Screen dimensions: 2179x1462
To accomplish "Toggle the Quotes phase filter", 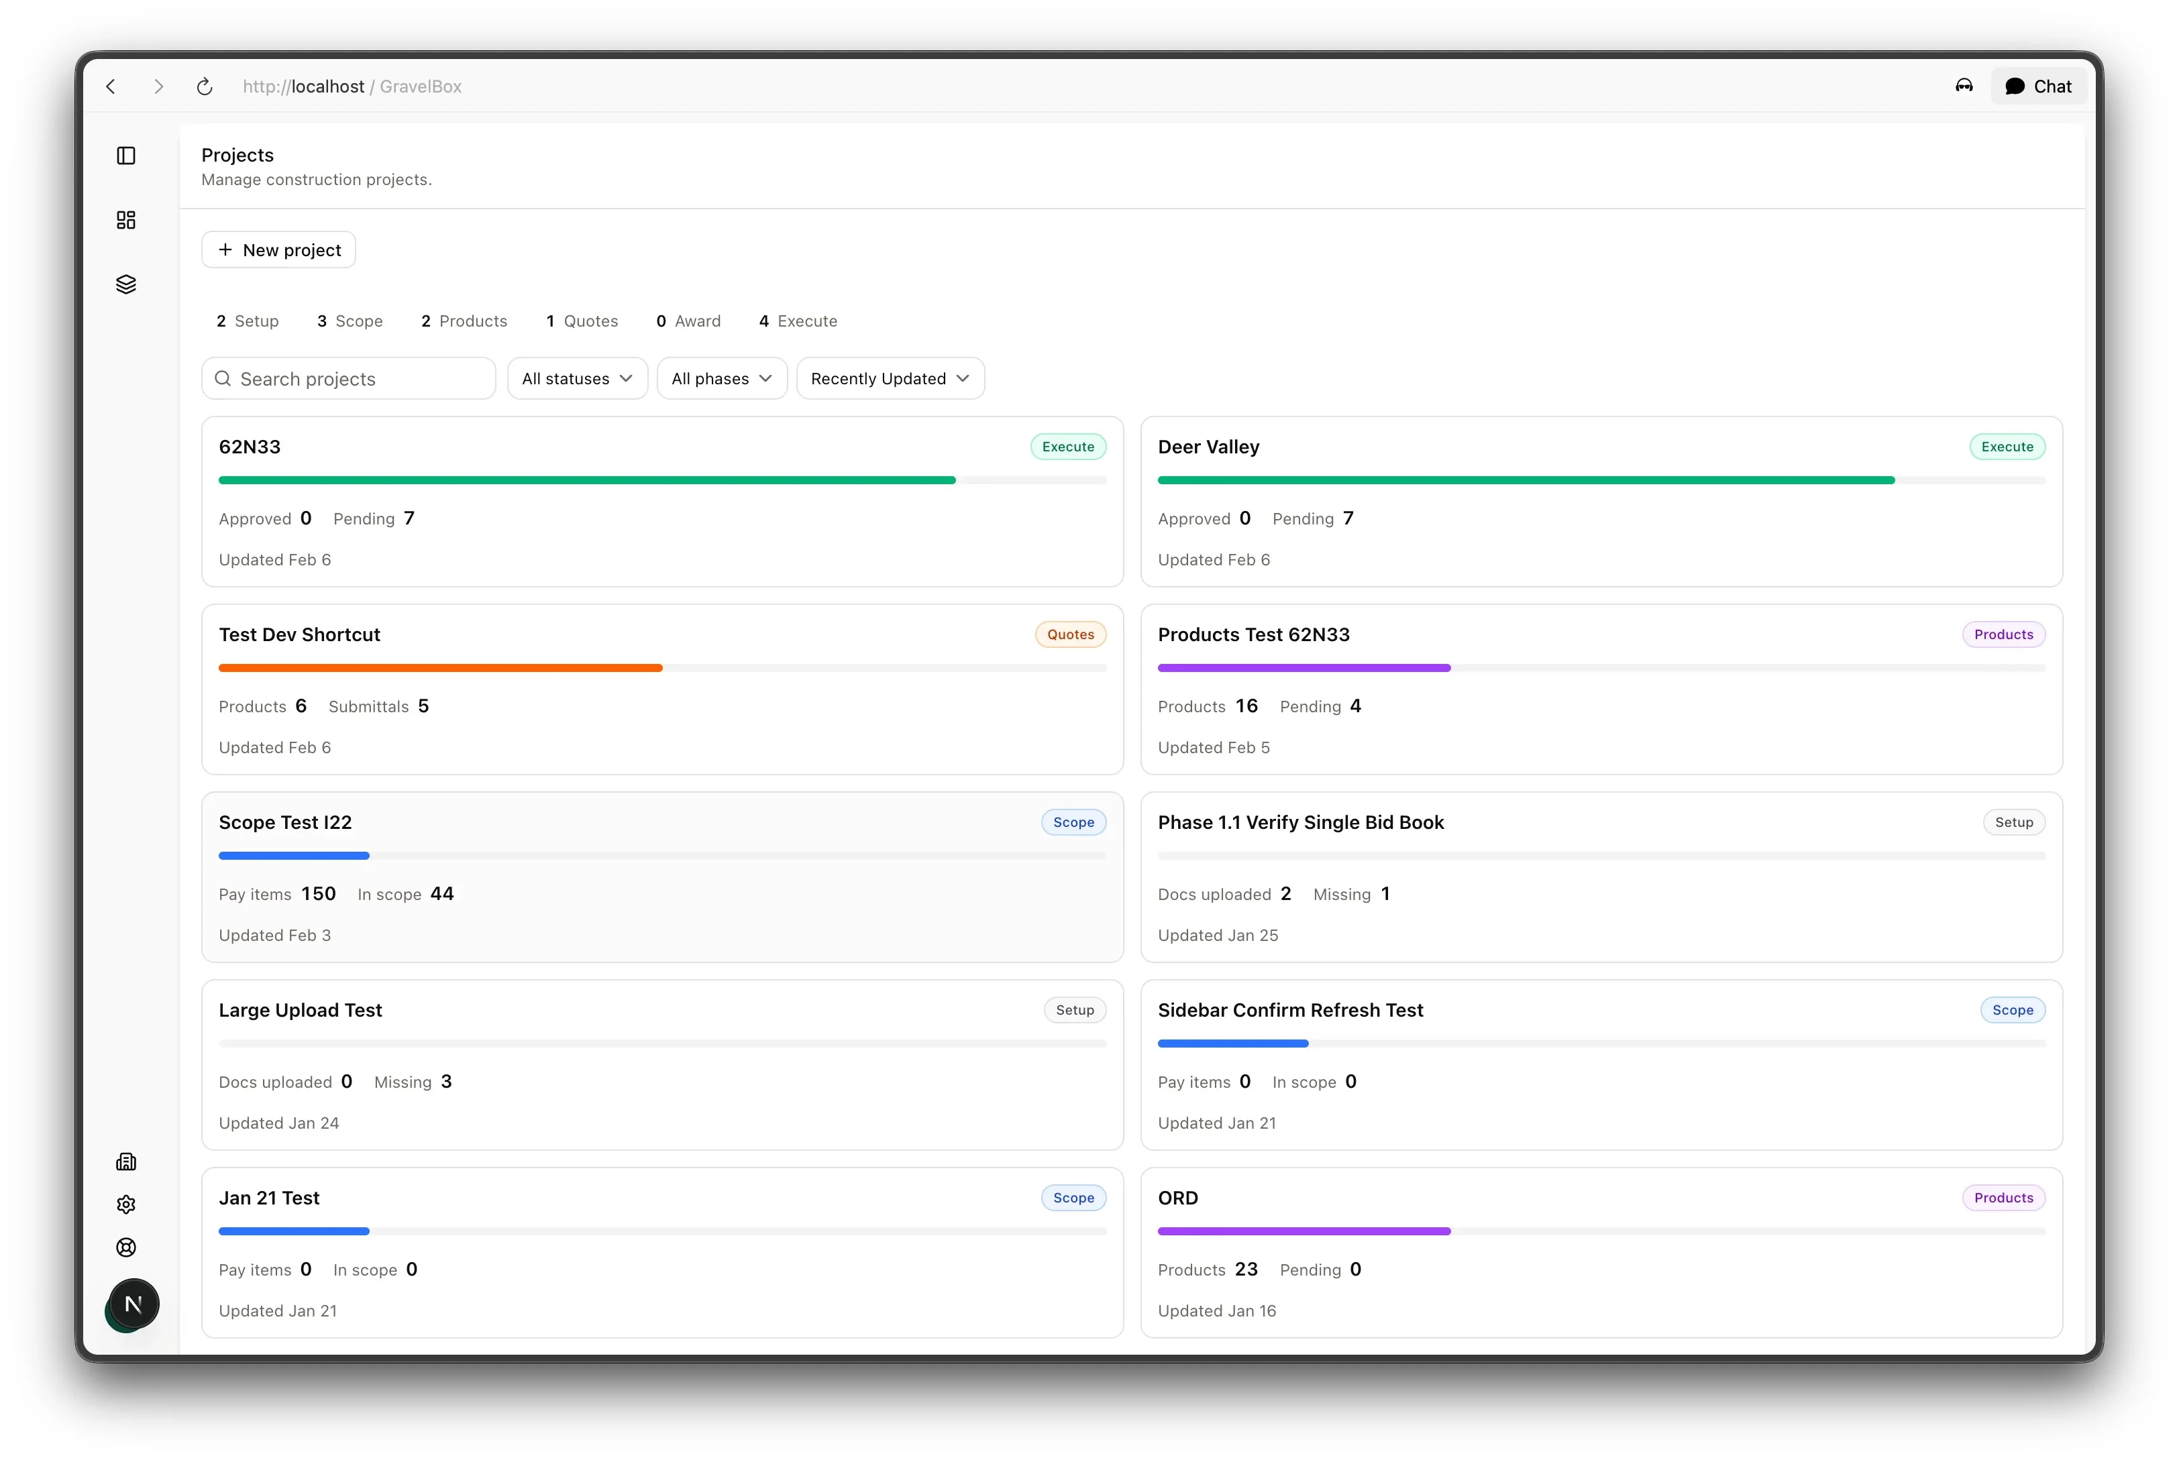I will (582, 321).
